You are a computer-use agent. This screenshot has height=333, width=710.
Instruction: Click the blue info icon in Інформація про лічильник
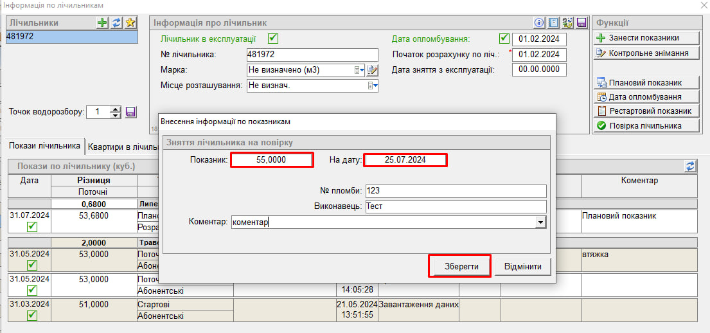pyautogui.click(x=539, y=22)
